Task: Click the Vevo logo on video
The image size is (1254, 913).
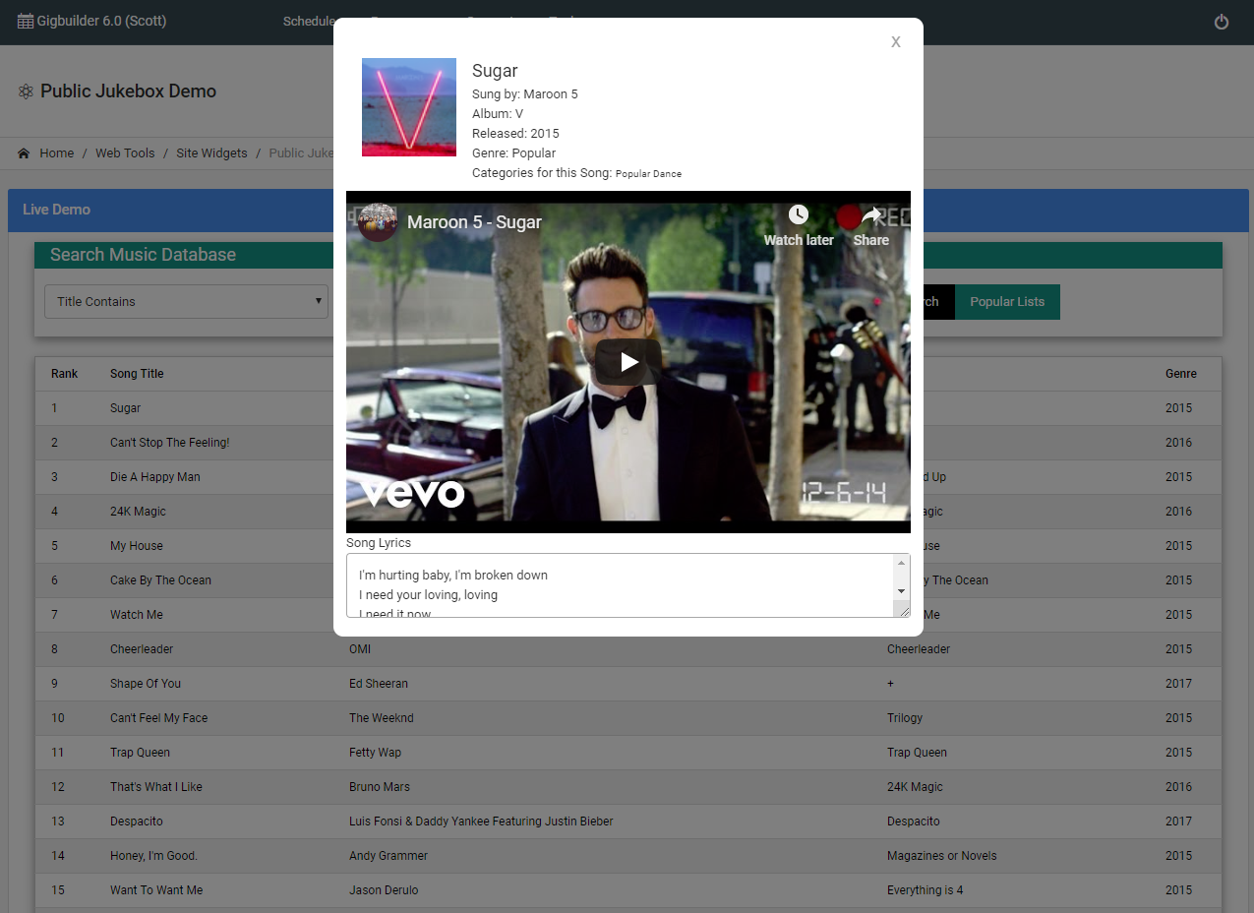Action: [412, 492]
